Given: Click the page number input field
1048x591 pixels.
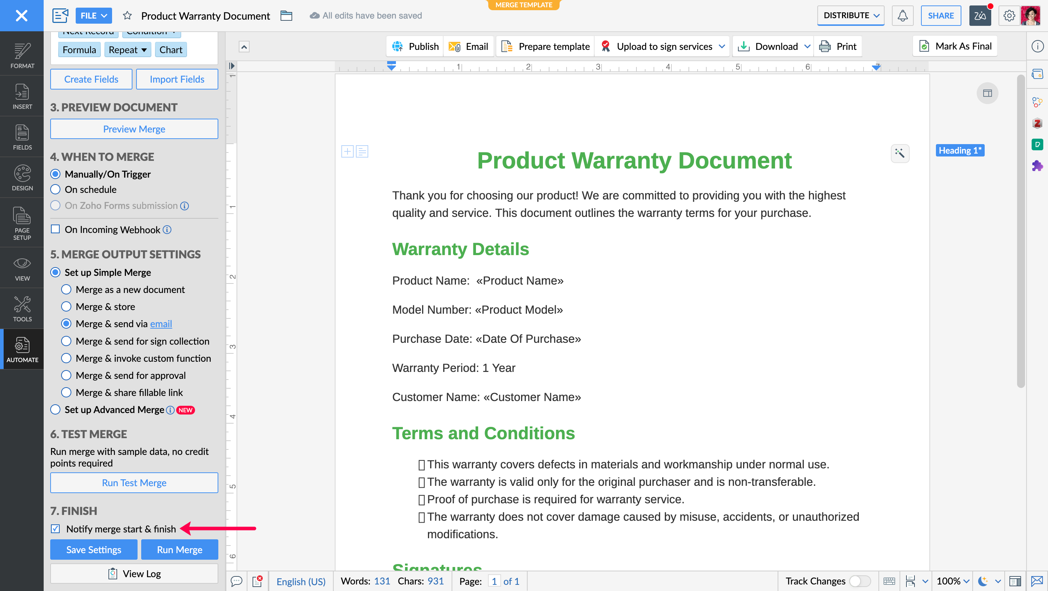Looking at the screenshot, I should click(494, 581).
